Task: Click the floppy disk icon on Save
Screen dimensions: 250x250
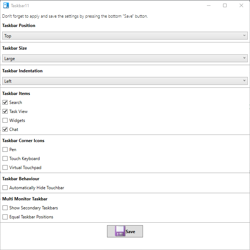Action: (x=120, y=231)
